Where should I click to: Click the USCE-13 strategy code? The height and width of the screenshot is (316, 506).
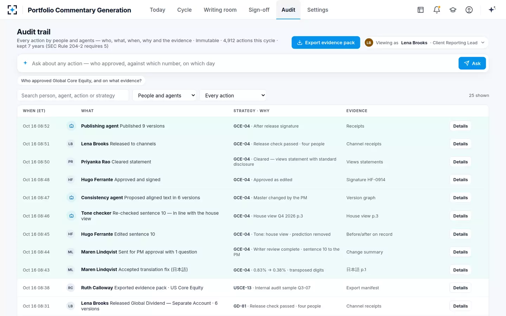click(x=242, y=288)
